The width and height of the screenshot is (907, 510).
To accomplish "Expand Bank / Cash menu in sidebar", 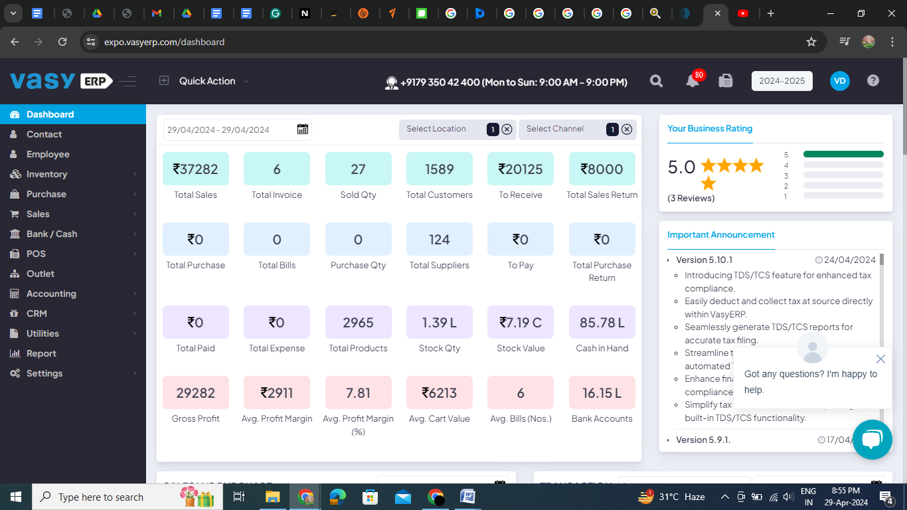I will [73, 234].
